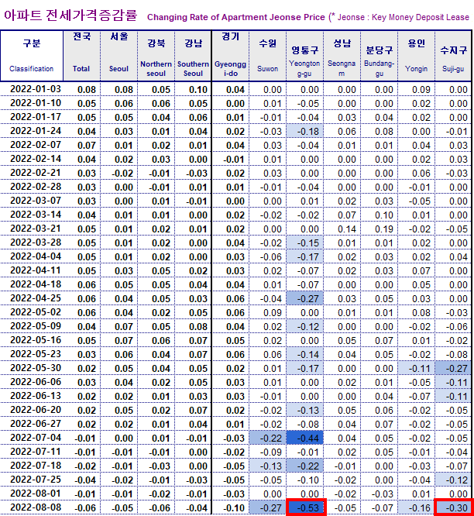This screenshot has width=474, height=516.
Task: Select the 2022-04-04 date cell
Action: (x=36, y=256)
